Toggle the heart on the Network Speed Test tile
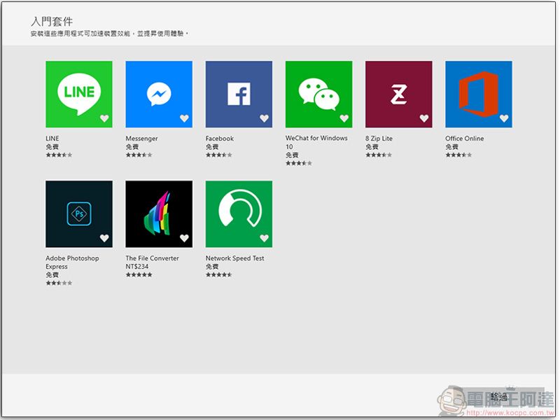Screen dimensions: 560x420 (264, 238)
